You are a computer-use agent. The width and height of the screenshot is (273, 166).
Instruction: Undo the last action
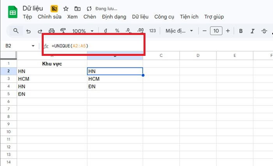[28, 31]
